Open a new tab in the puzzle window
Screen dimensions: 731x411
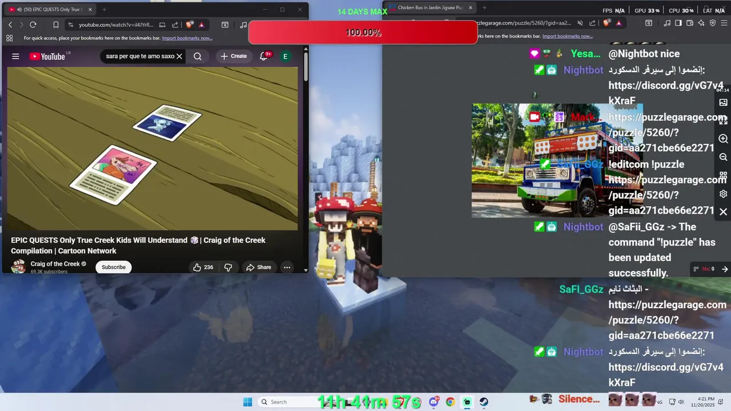[x=484, y=7]
